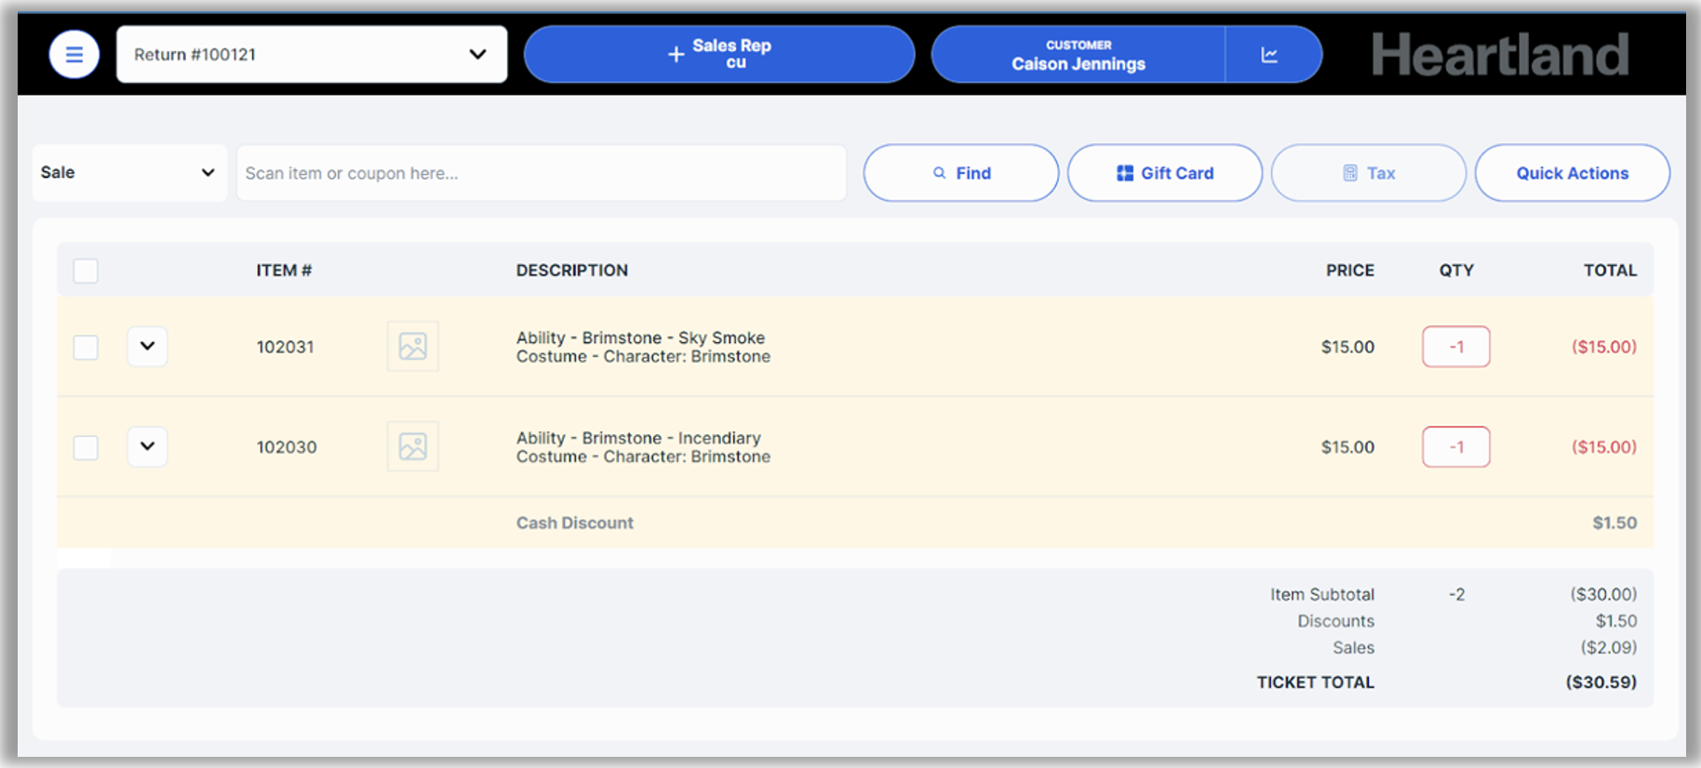1701x768 pixels.
Task: Select customer Caison Jennings button
Action: [x=1078, y=55]
